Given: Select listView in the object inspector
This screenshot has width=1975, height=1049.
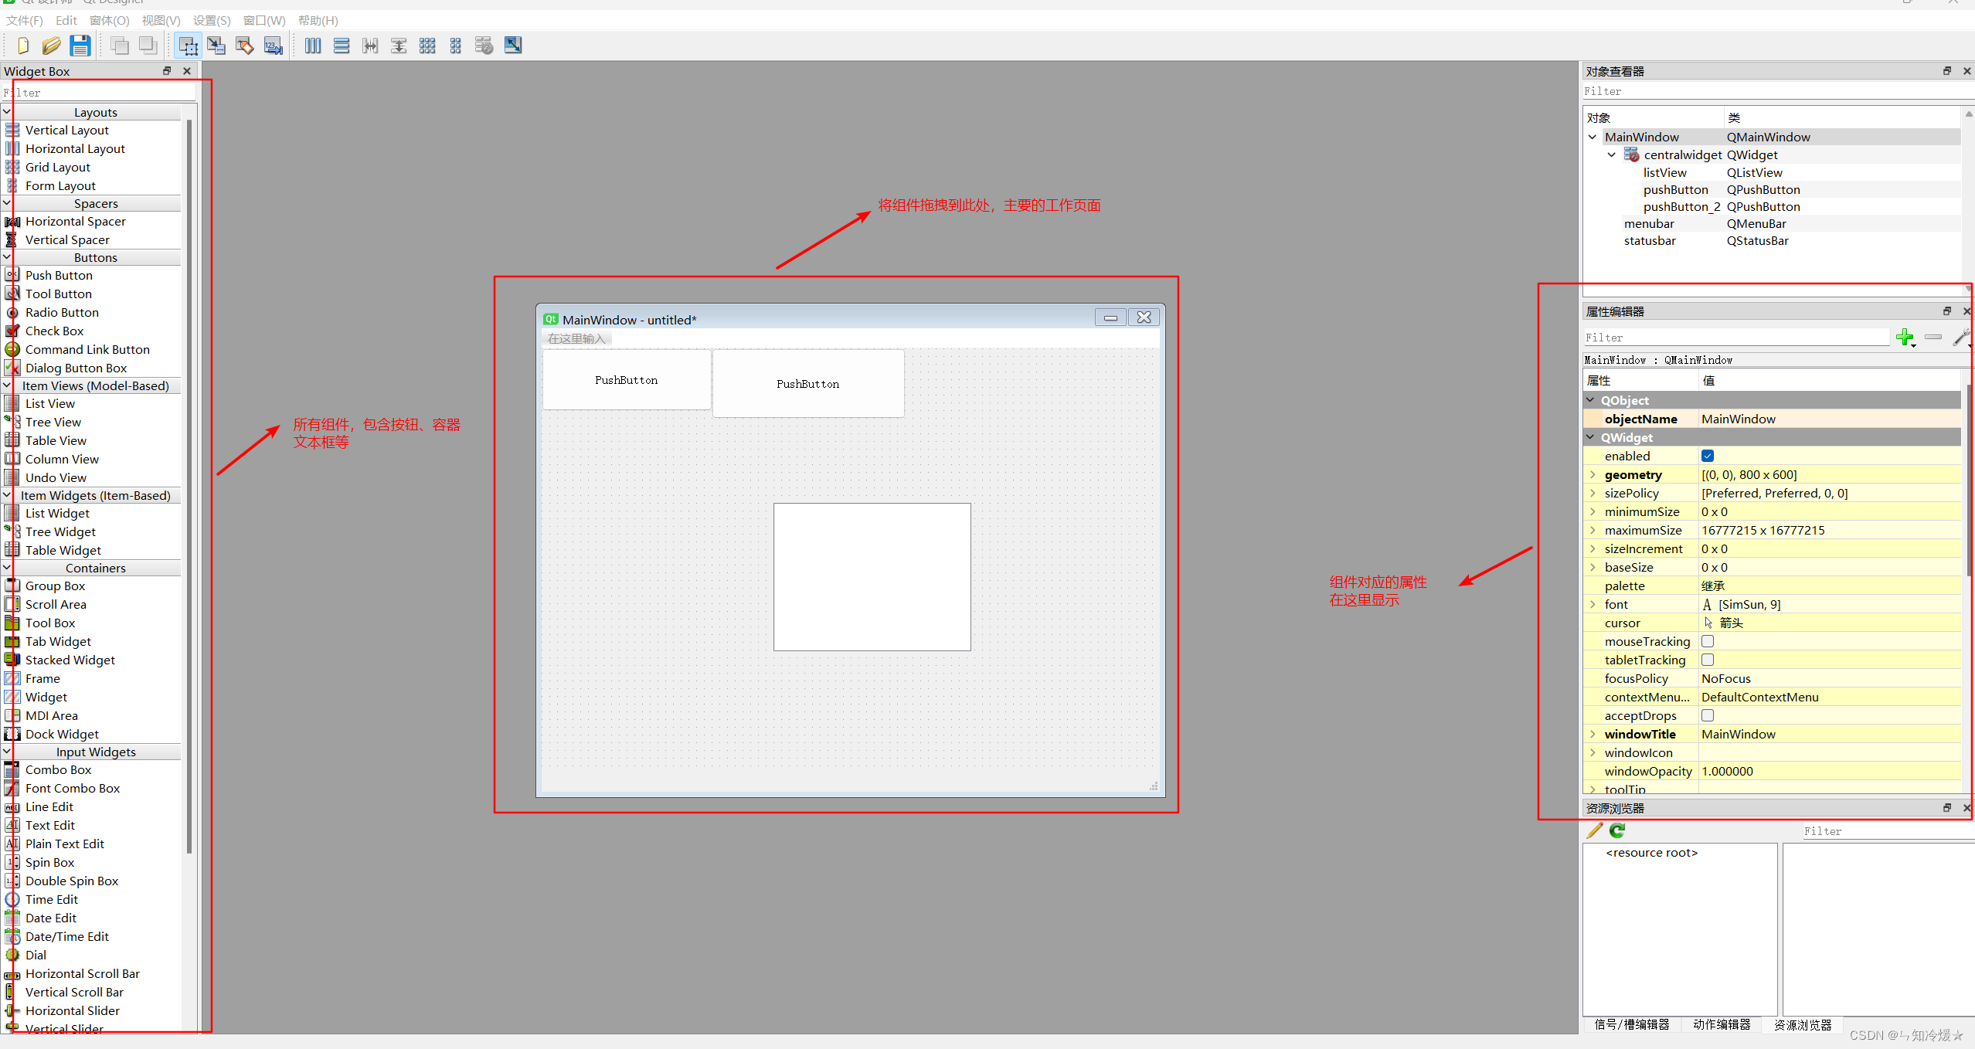Looking at the screenshot, I should point(1665,172).
